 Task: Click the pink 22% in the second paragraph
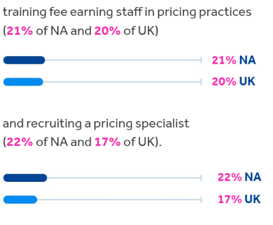point(19,142)
